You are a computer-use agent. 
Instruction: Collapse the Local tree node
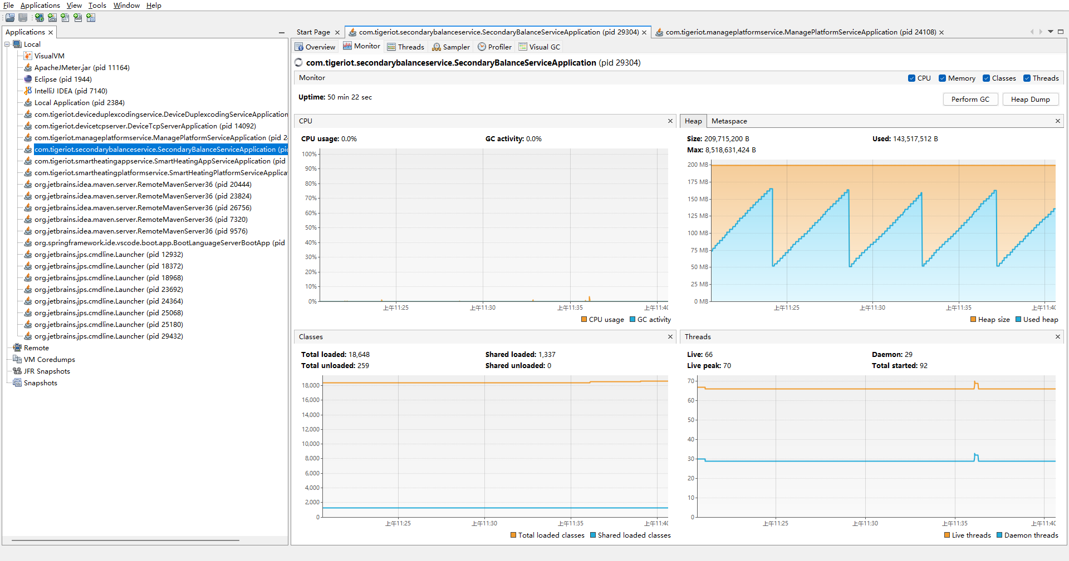pos(7,44)
